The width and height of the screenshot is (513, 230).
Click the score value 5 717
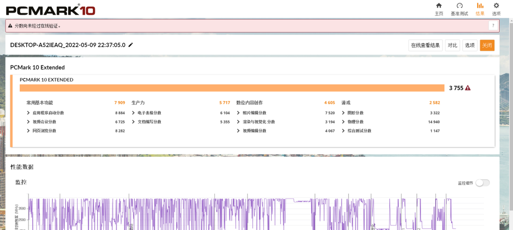(225, 103)
